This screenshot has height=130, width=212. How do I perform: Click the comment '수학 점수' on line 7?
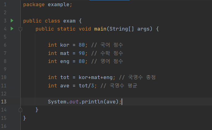112,53
